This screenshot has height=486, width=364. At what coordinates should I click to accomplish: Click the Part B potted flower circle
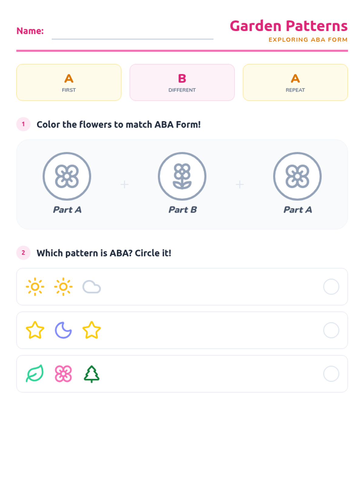tap(182, 176)
